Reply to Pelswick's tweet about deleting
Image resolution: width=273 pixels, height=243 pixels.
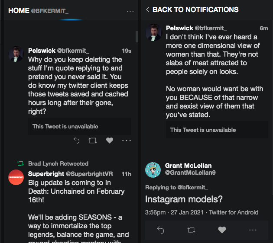76,141
